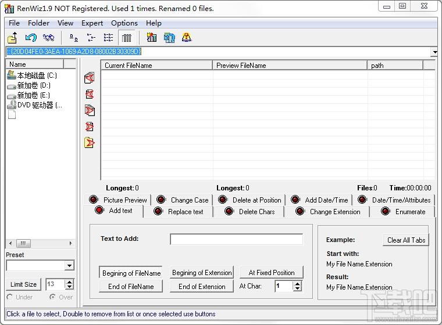The image size is (442, 325).
Task: Open the Preset dropdown
Action: (69, 265)
